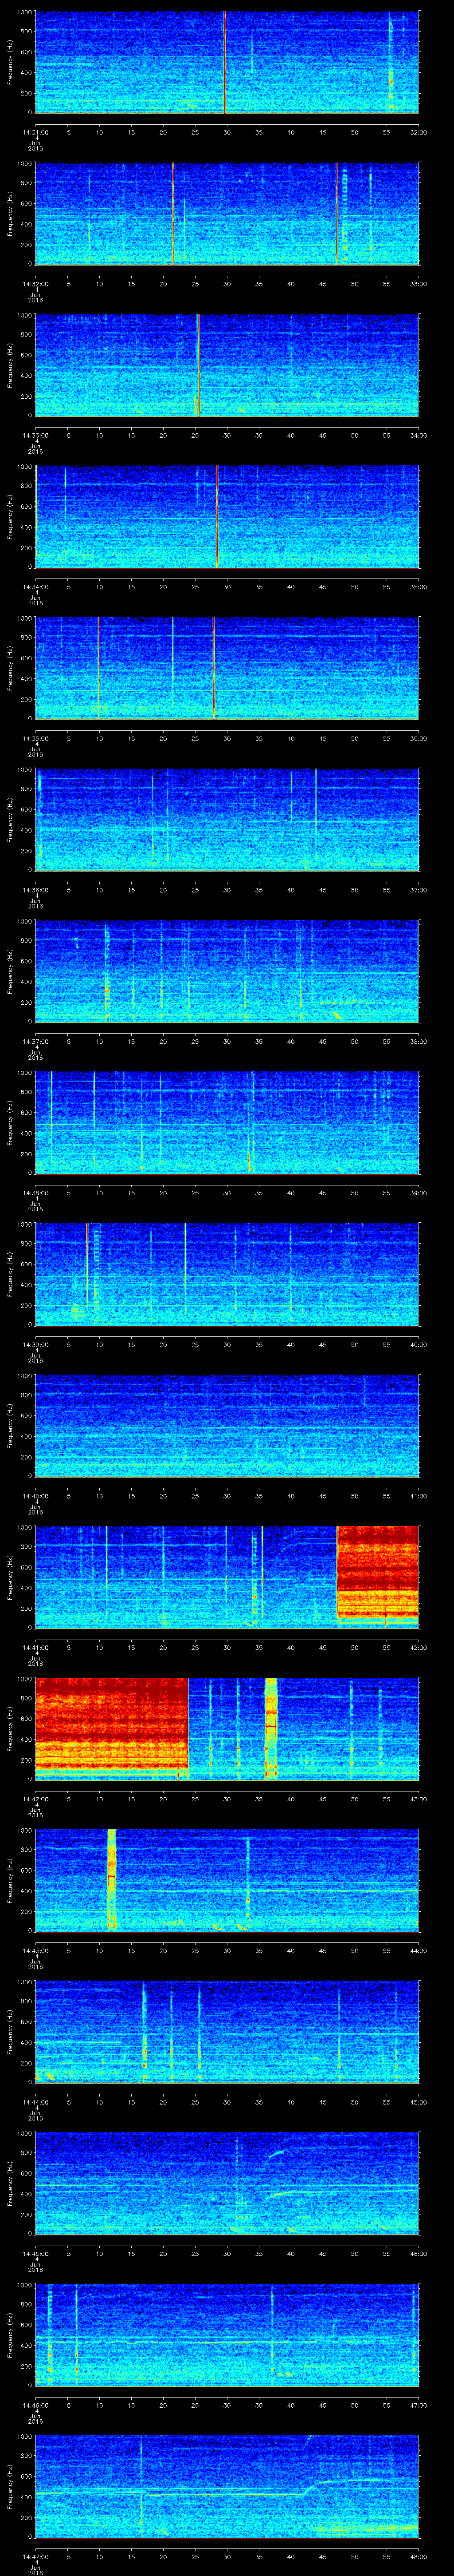Click the red vertical line near 10s in 14:35:00 panel
Viewport: 454px width, 2576px height.
coord(99,668)
